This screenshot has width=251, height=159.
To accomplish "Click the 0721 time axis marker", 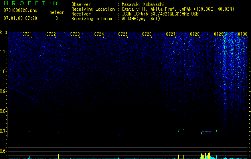I will coord(27,34).
